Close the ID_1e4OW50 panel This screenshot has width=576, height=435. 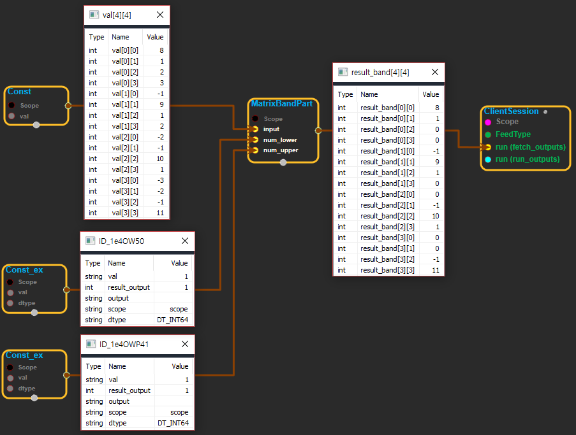coord(184,241)
